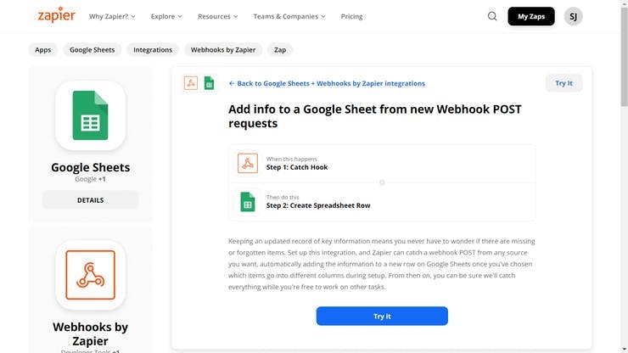Click the small Google Sheets icon beside back link

tap(209, 83)
